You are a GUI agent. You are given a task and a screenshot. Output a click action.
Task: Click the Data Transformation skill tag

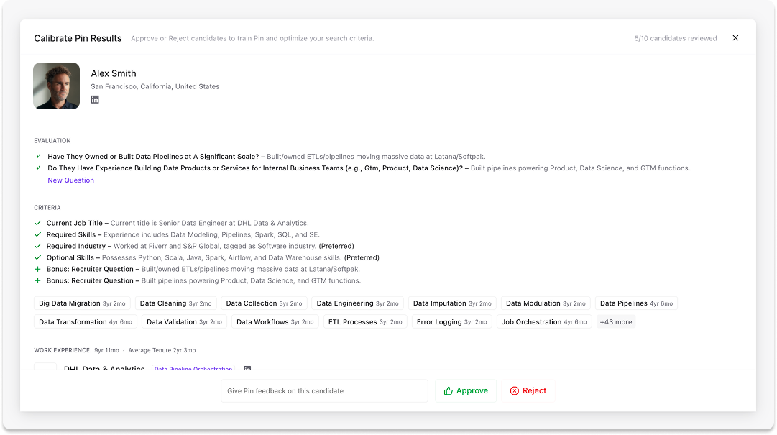[x=86, y=322]
